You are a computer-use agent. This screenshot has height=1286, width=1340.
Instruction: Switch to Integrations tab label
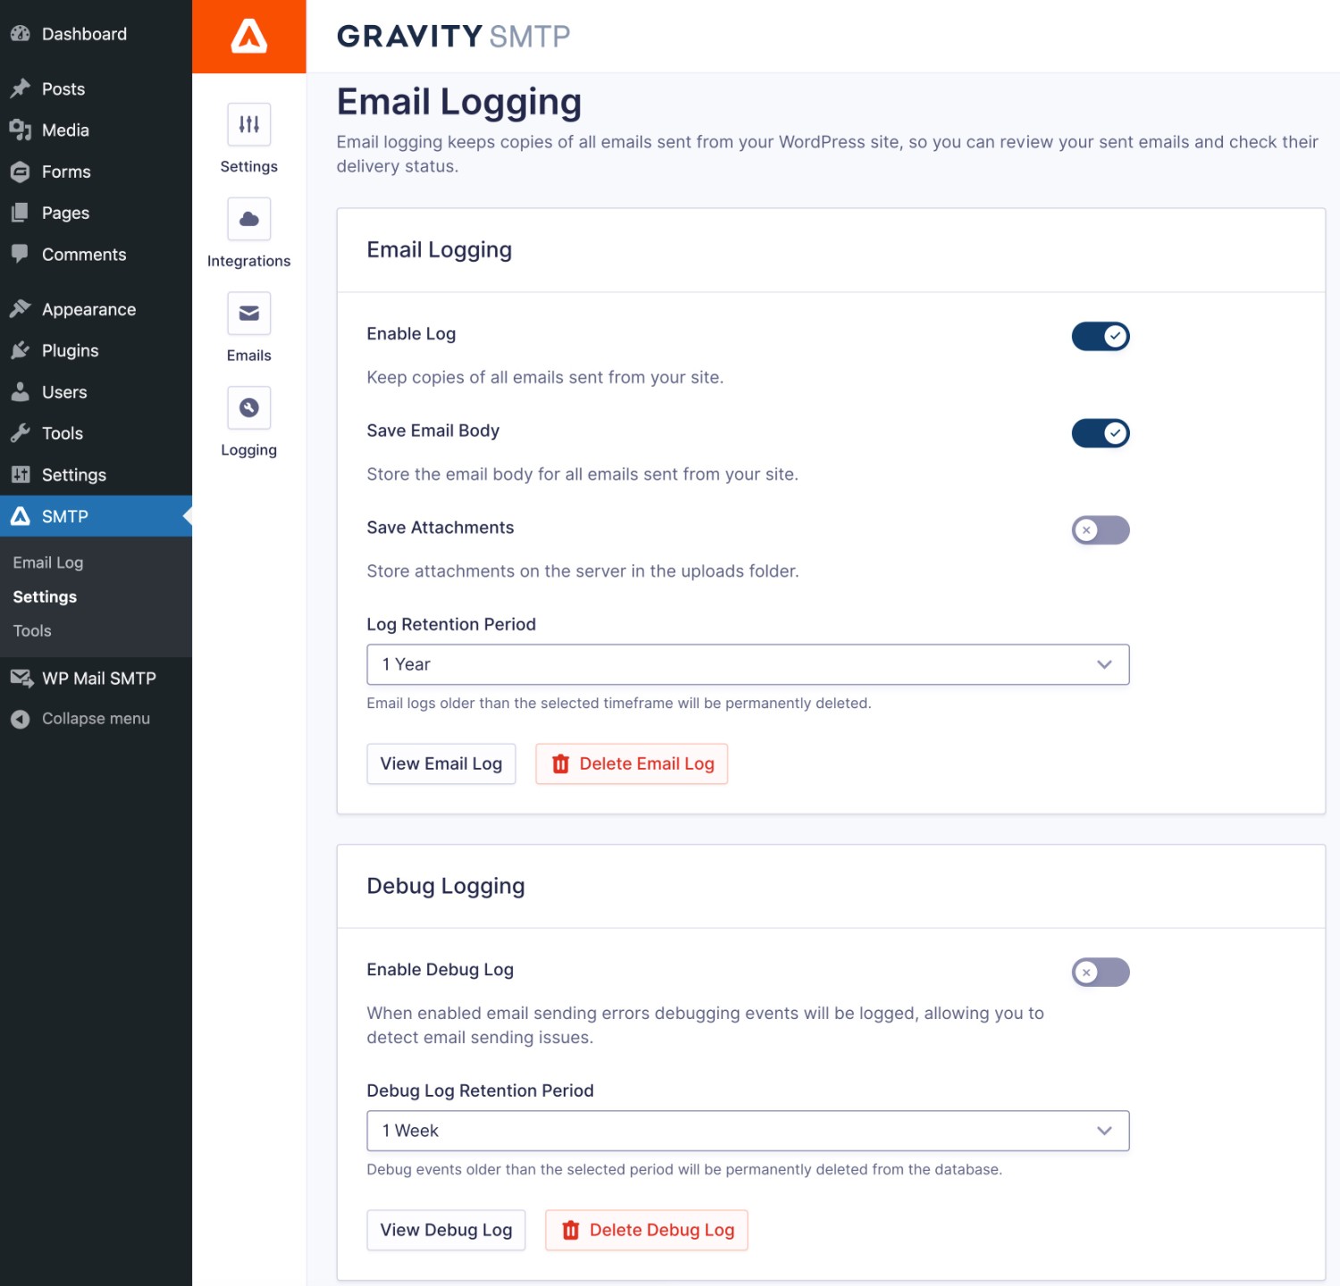pos(249,261)
